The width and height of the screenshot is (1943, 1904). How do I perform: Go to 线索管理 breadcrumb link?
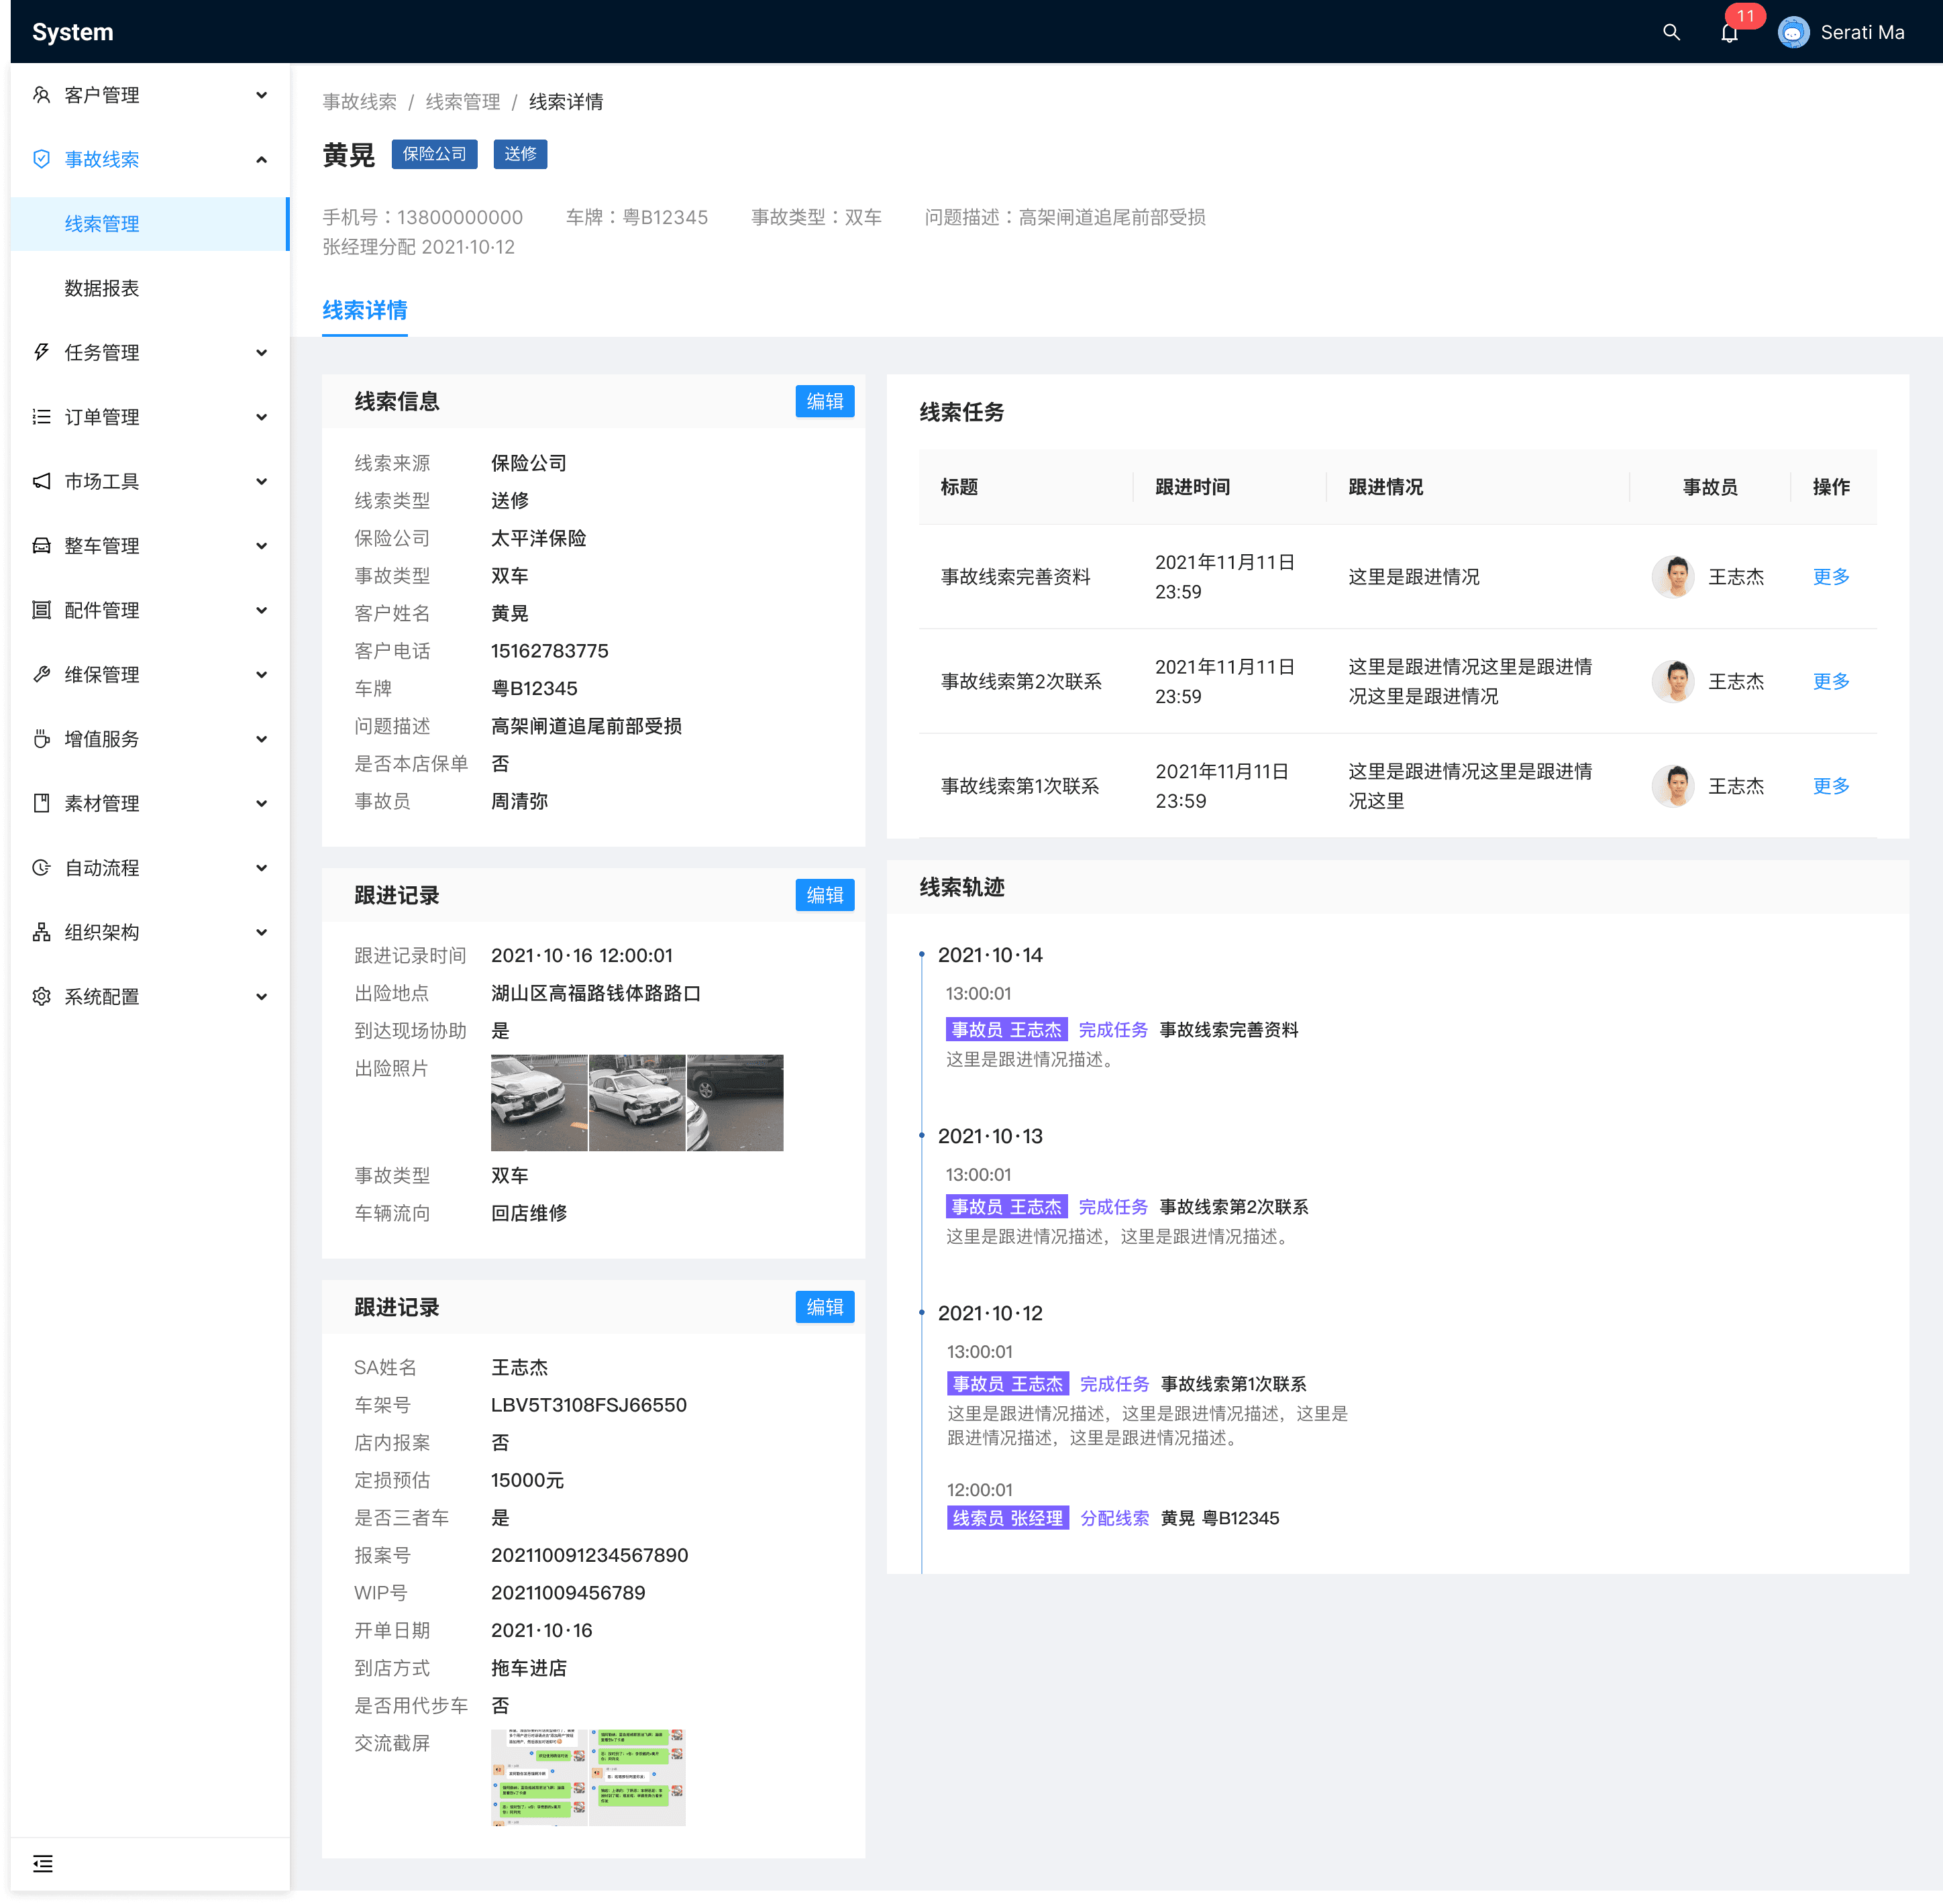(462, 102)
